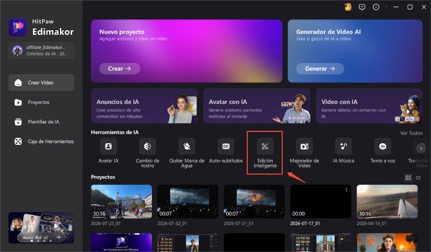Screen dimensions: 431x252
Task: Open project thumbnail 2026-04-16_01
Action: (x=387, y=201)
